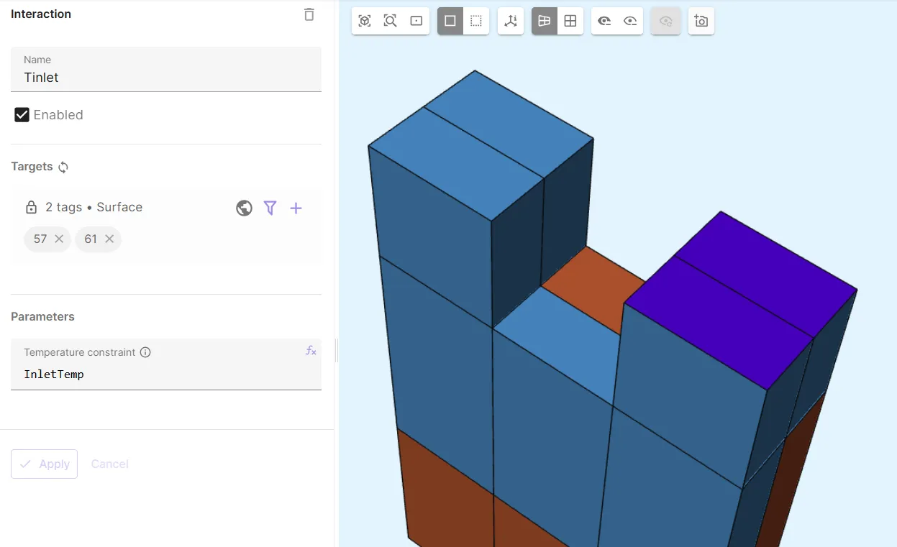Delete the interaction using trash icon

(x=309, y=14)
